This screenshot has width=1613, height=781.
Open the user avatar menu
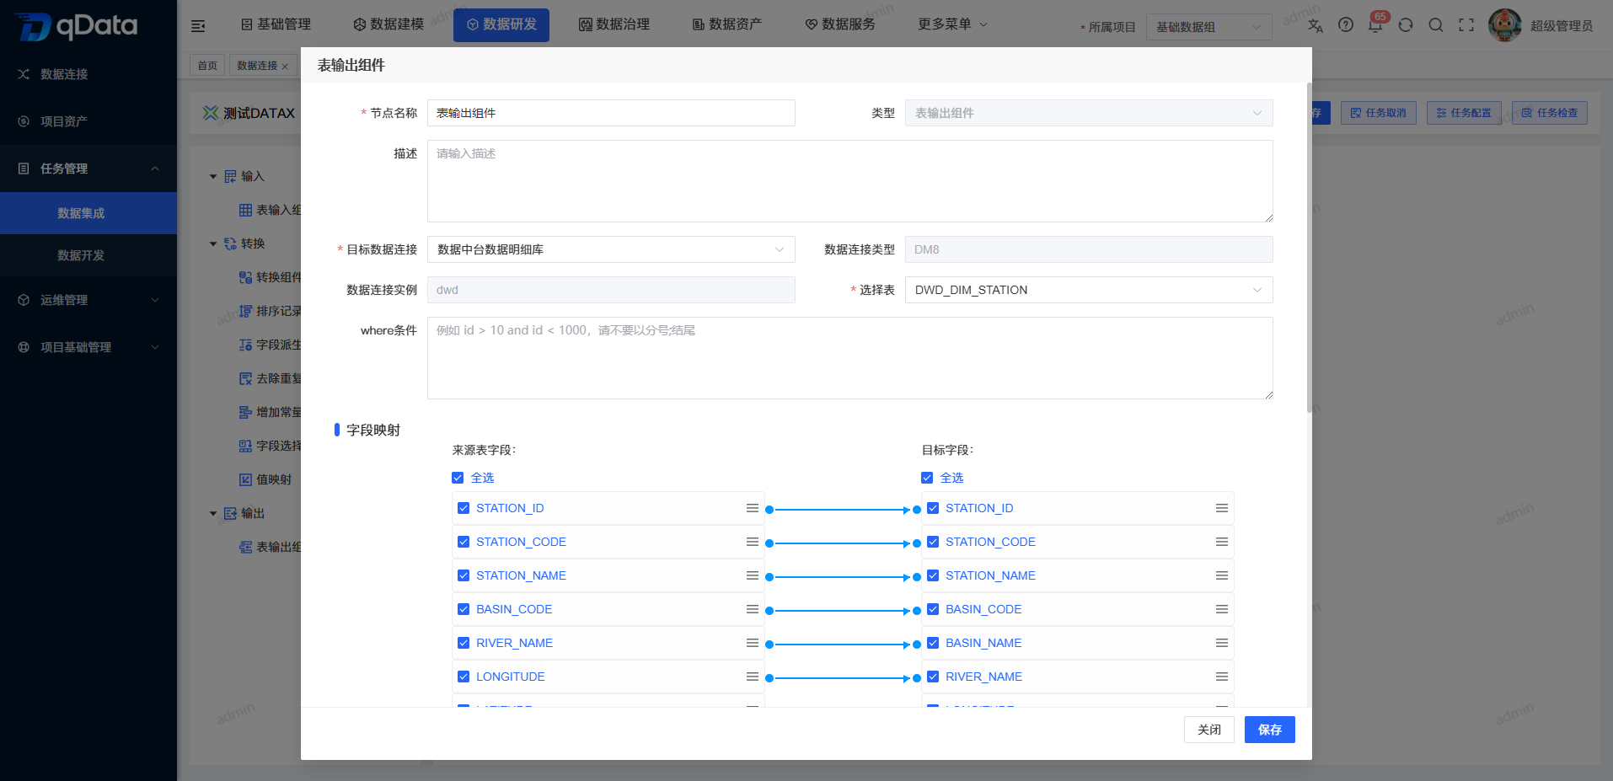(1505, 25)
